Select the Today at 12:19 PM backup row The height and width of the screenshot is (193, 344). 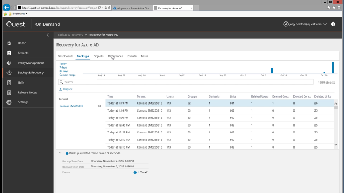(219, 140)
